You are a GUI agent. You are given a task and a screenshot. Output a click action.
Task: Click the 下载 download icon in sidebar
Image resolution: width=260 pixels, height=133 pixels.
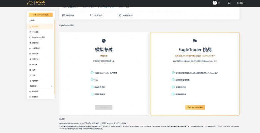30,75
